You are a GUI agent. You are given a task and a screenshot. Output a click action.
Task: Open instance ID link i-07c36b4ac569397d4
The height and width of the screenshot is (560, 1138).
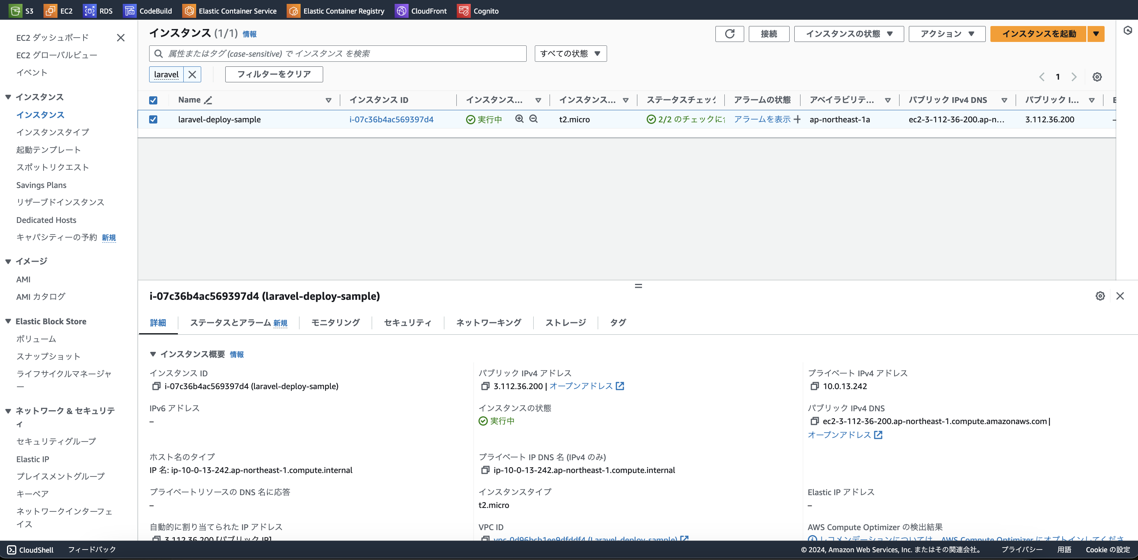(391, 119)
